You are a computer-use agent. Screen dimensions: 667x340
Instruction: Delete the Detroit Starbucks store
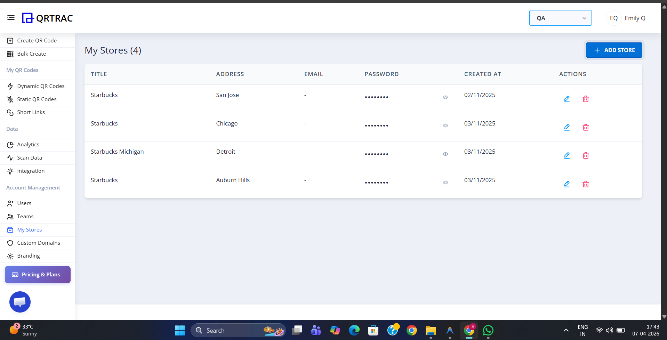(x=586, y=155)
